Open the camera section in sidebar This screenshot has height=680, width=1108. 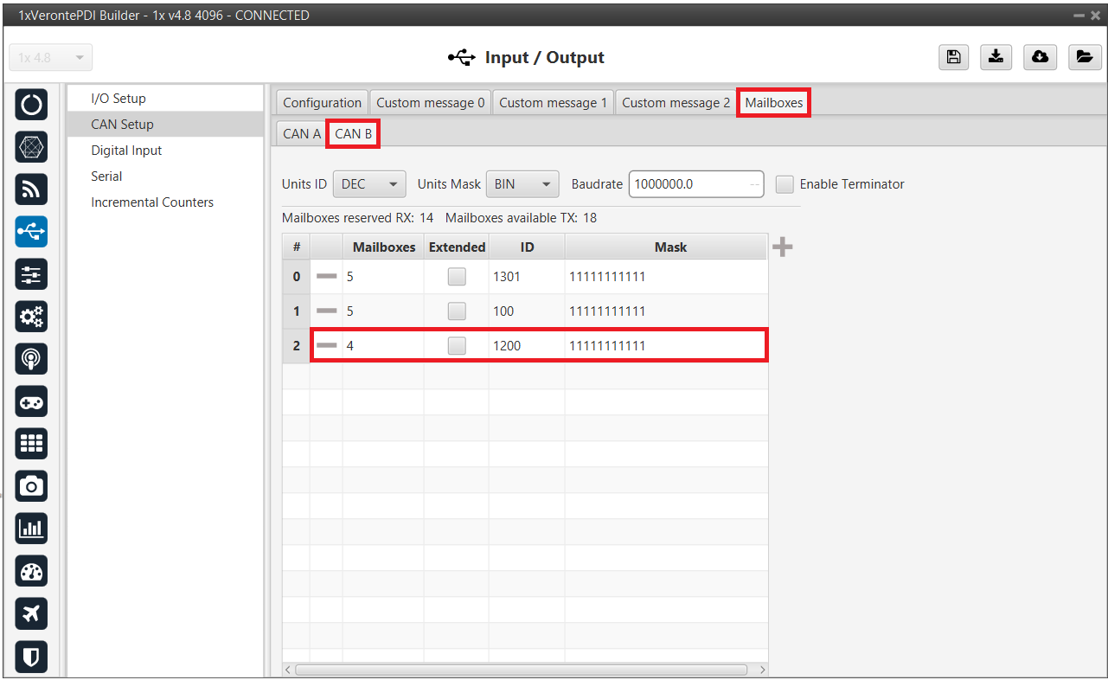point(31,486)
